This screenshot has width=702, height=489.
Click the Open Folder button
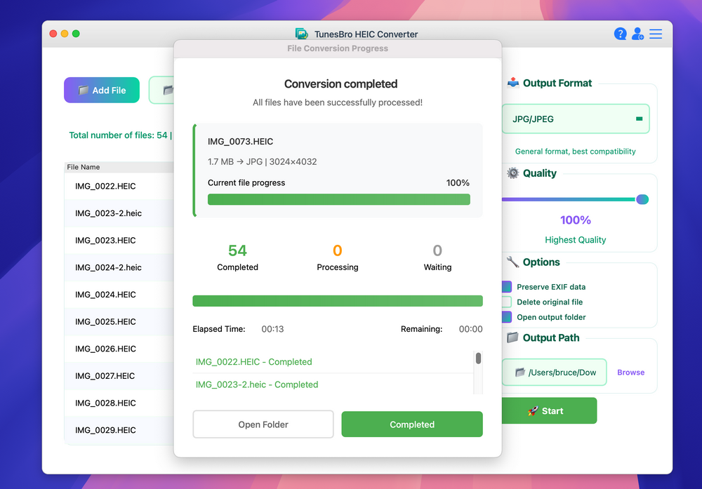[263, 424]
